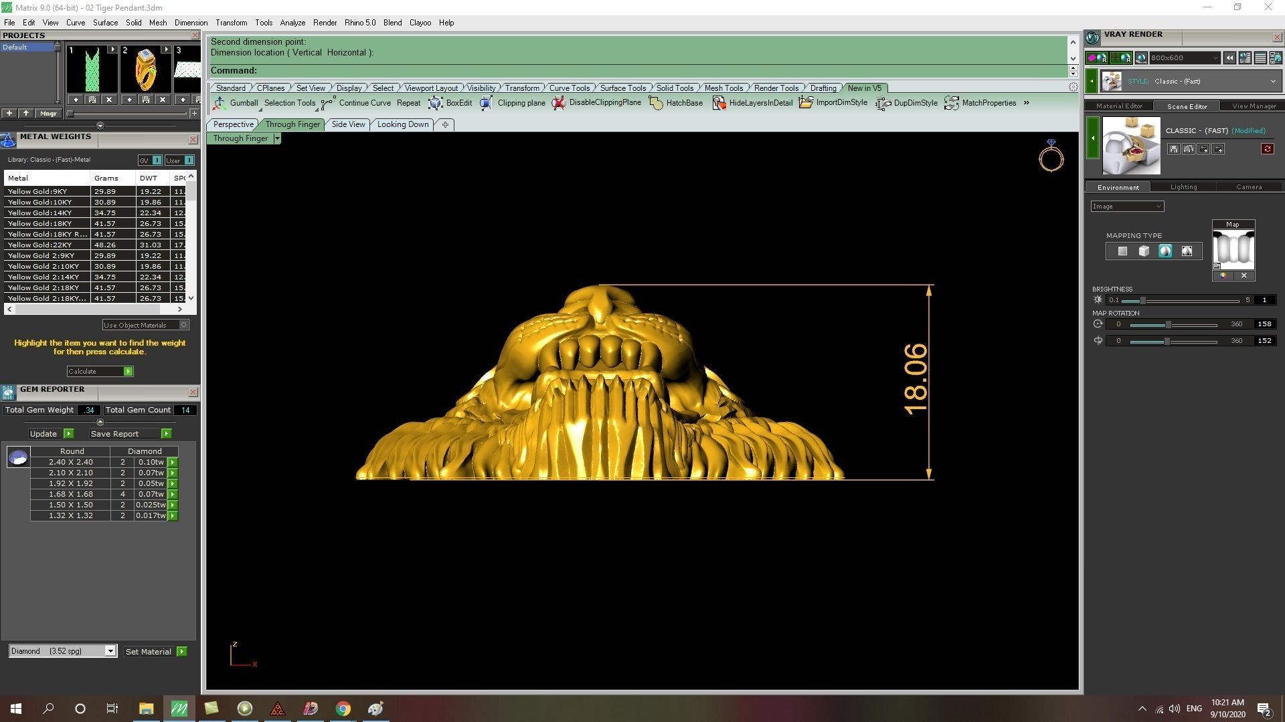Click project 2 ring thumbnail
1285x722 pixels.
146,69
